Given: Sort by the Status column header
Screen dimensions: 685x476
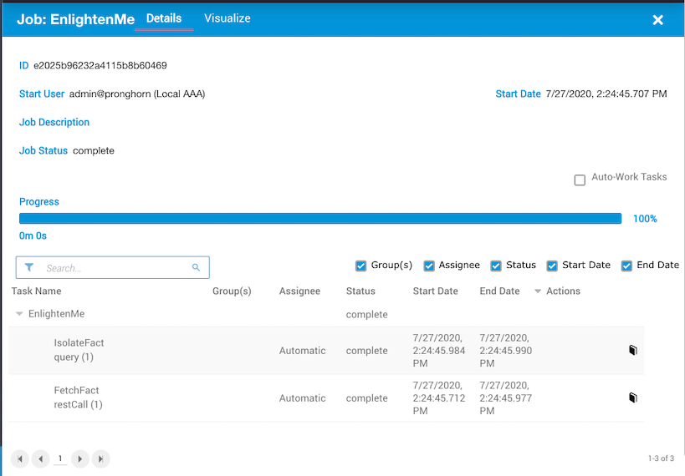Looking at the screenshot, I should pyautogui.click(x=360, y=291).
